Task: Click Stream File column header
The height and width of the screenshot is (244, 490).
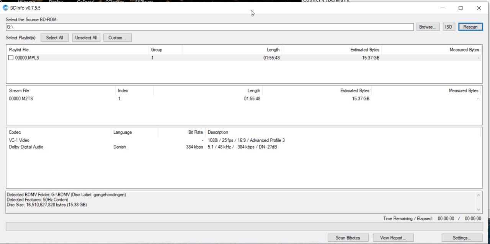Action: [x=61, y=90]
